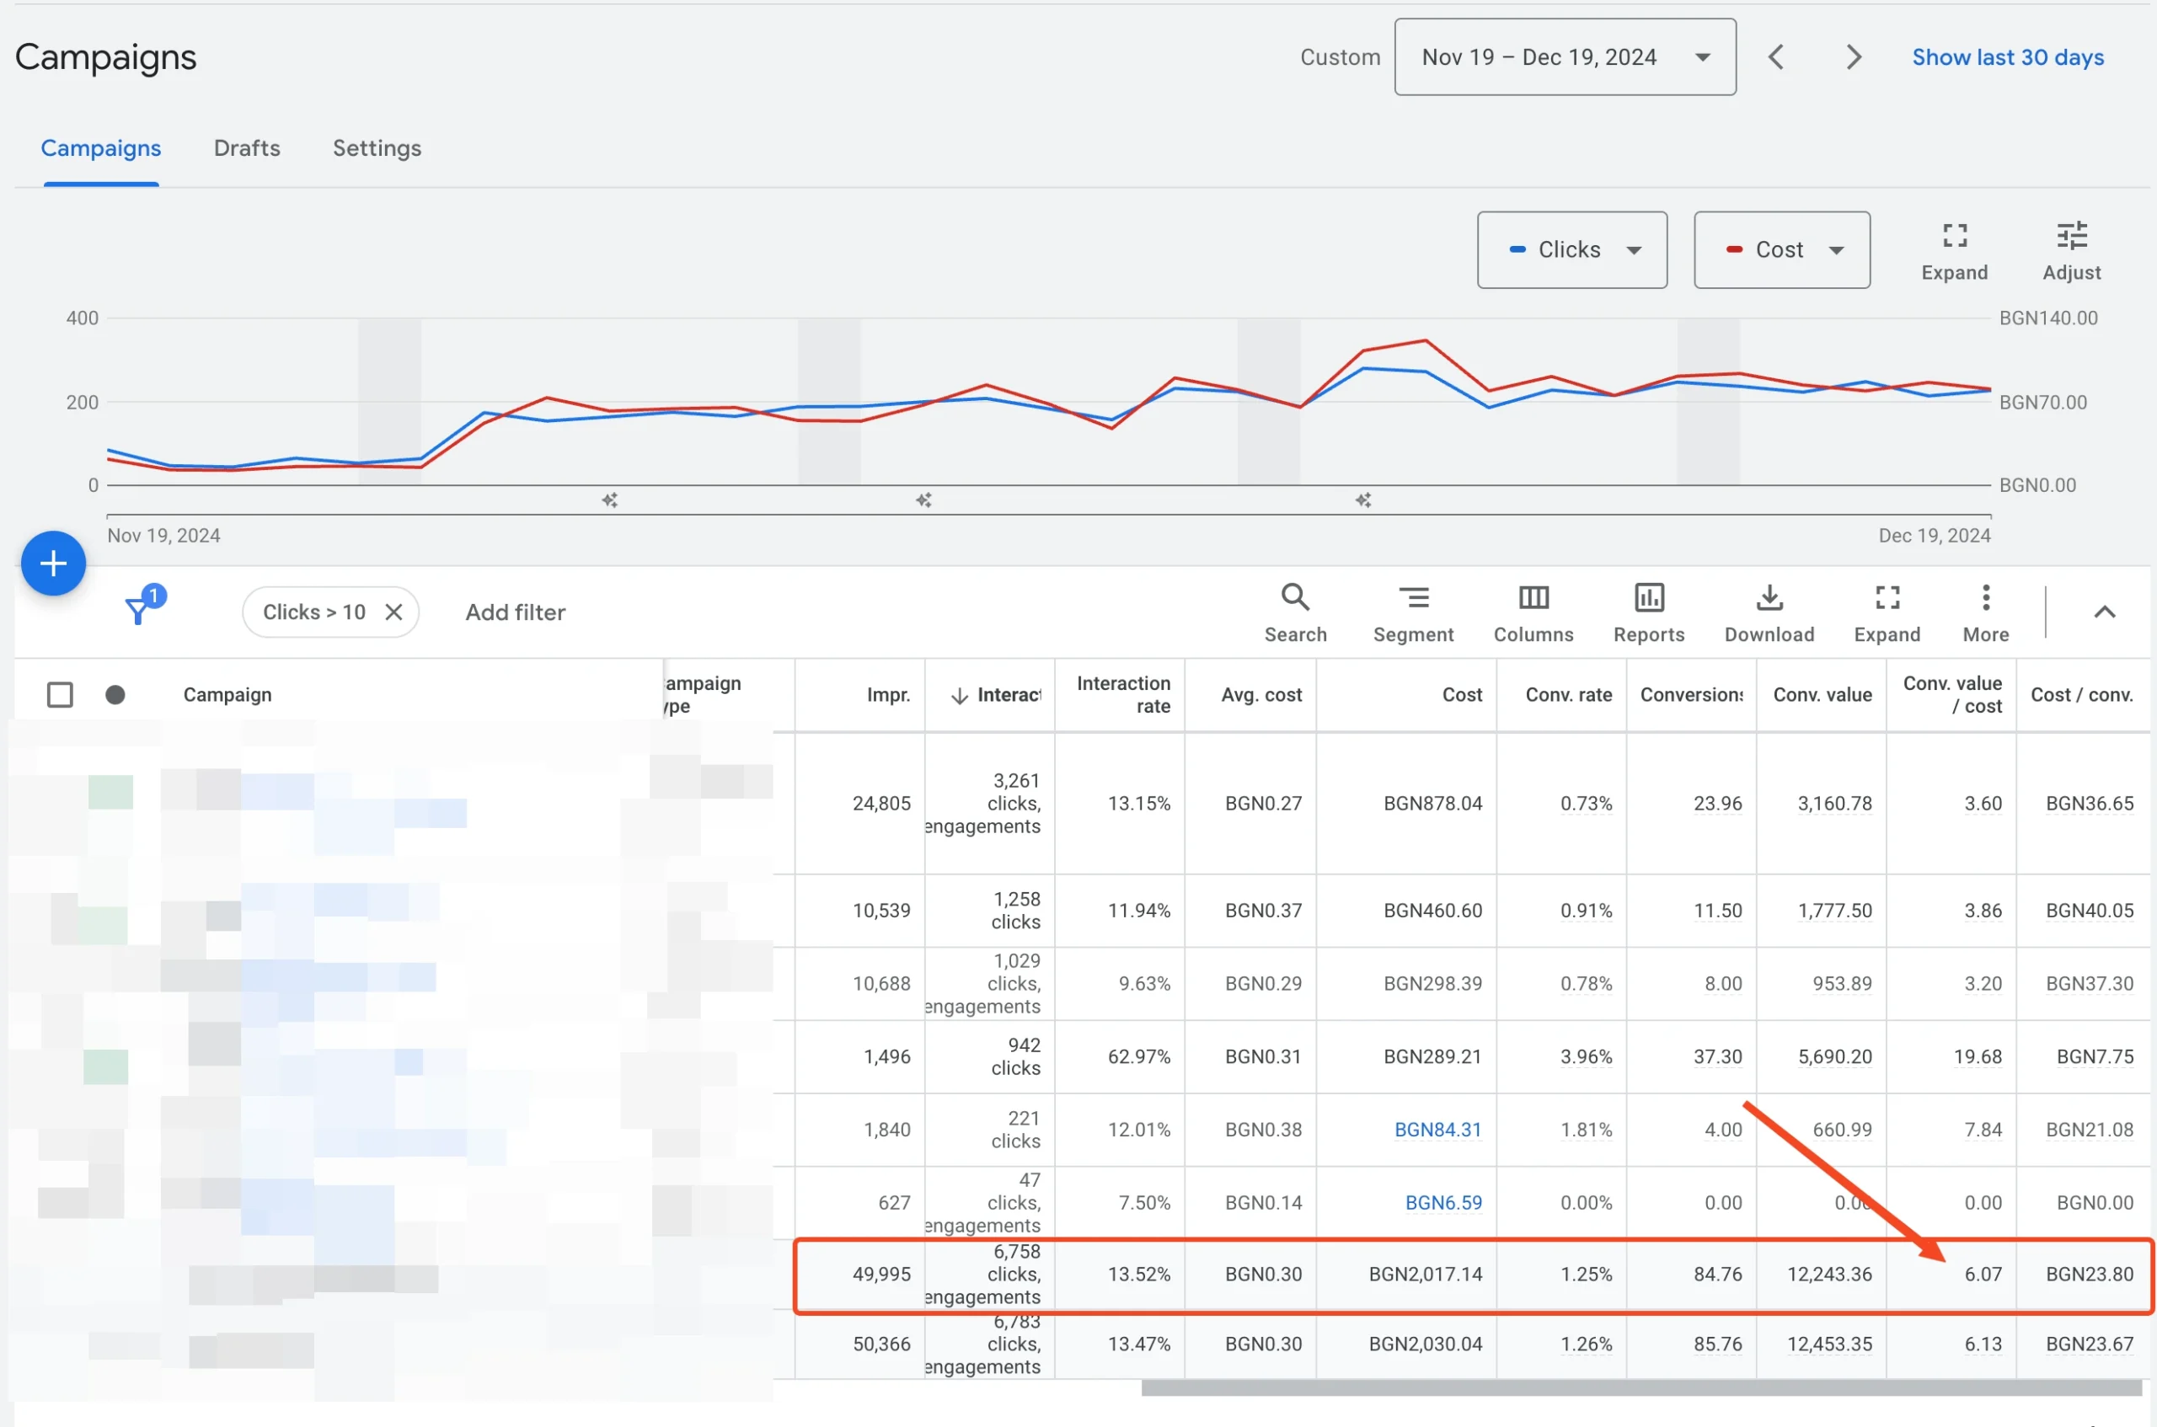Tick the select-all campaigns checkbox

pyautogui.click(x=60, y=694)
